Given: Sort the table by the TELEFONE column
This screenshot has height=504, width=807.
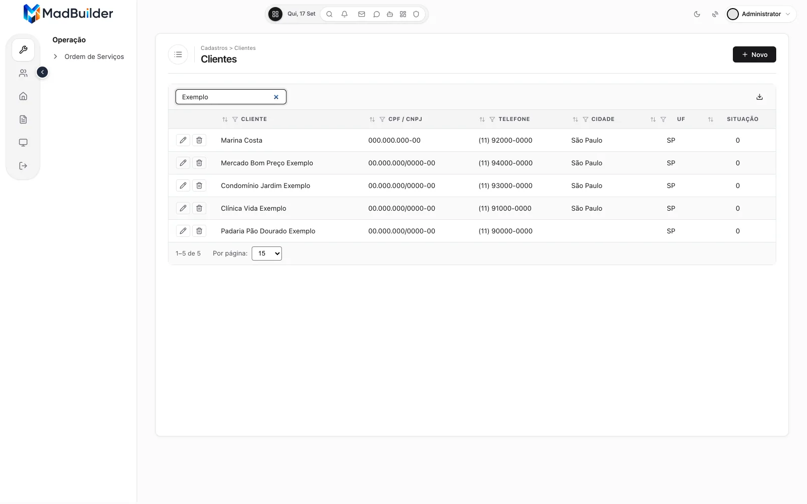Looking at the screenshot, I should pos(482,119).
